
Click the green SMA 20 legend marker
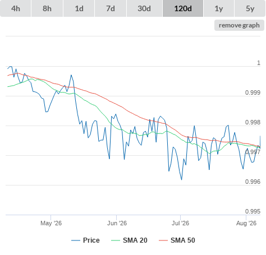116,240
